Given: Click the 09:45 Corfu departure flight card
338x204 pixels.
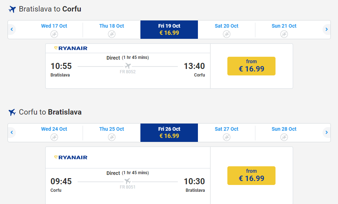Looking at the screenshot, I should (128, 183).
